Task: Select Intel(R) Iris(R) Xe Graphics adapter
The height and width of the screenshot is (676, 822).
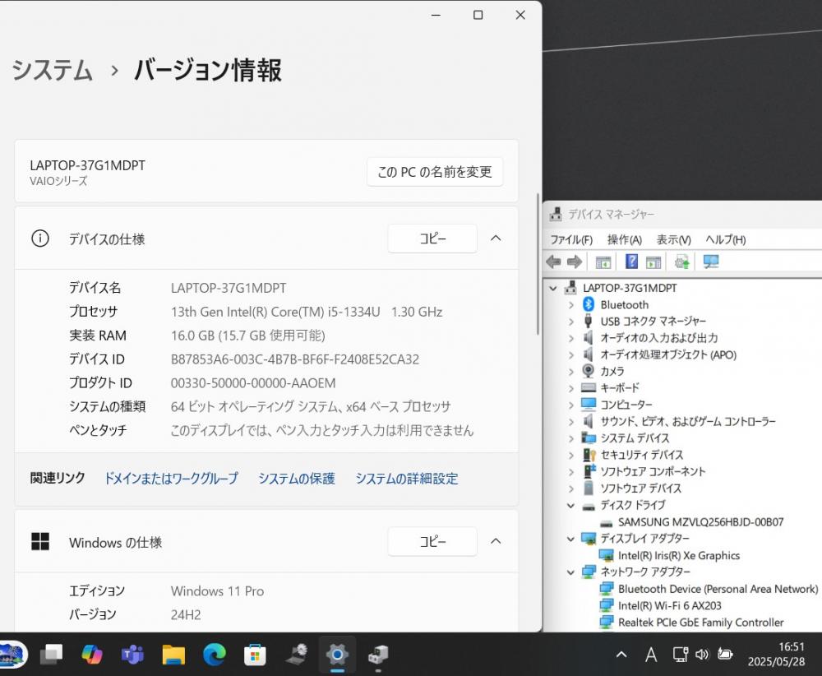Action: tap(679, 555)
